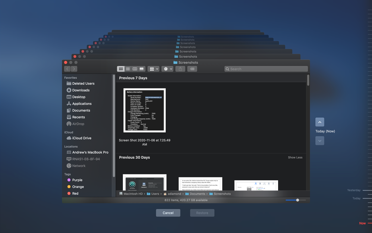Jump to Now on the timeline

(x=365, y=223)
